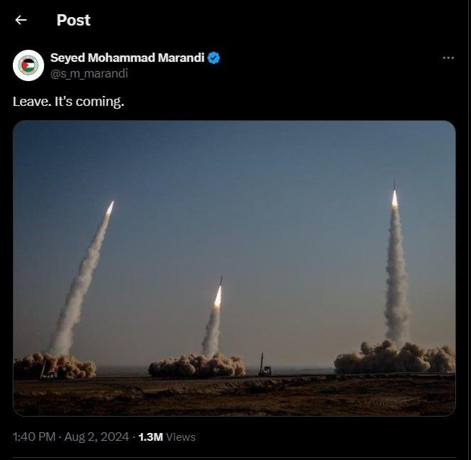Viewport: 471px width, 460px height.
Task: Click the "Views" label
Action: click(x=181, y=437)
